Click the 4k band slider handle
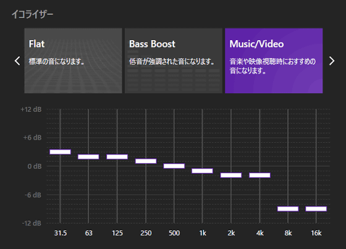The height and width of the screenshot is (249, 346). 259,175
